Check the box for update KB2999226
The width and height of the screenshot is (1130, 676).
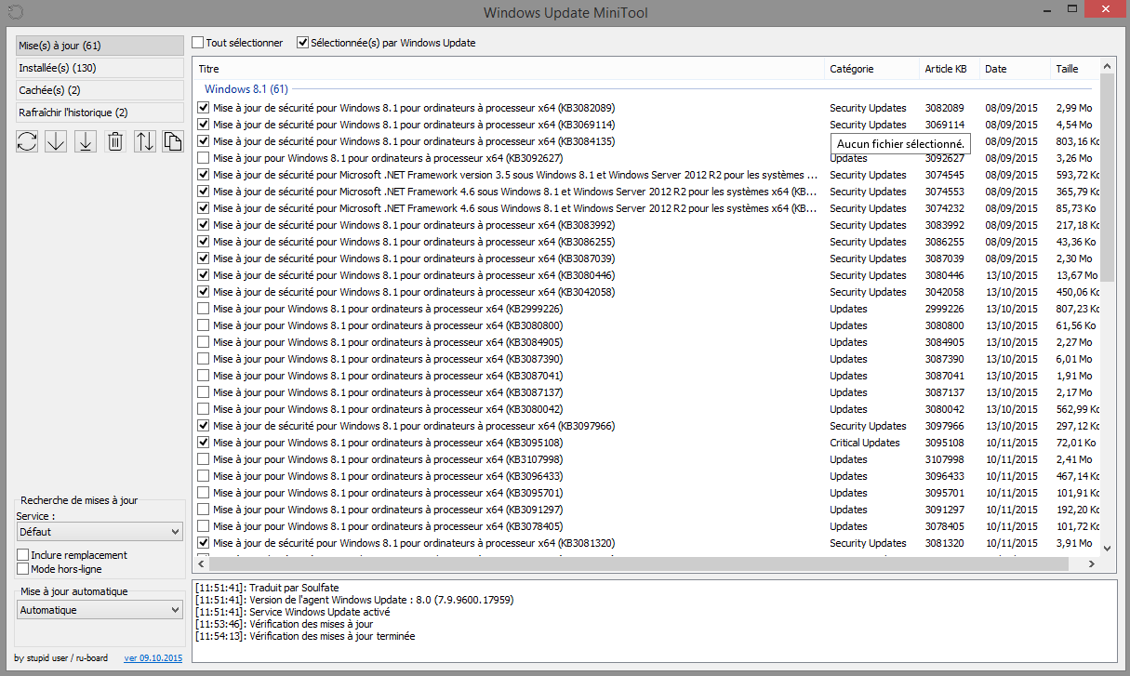pyautogui.click(x=204, y=309)
